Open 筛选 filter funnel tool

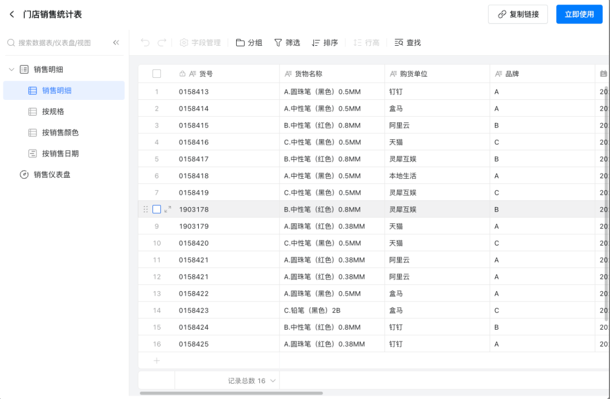pyautogui.click(x=287, y=43)
